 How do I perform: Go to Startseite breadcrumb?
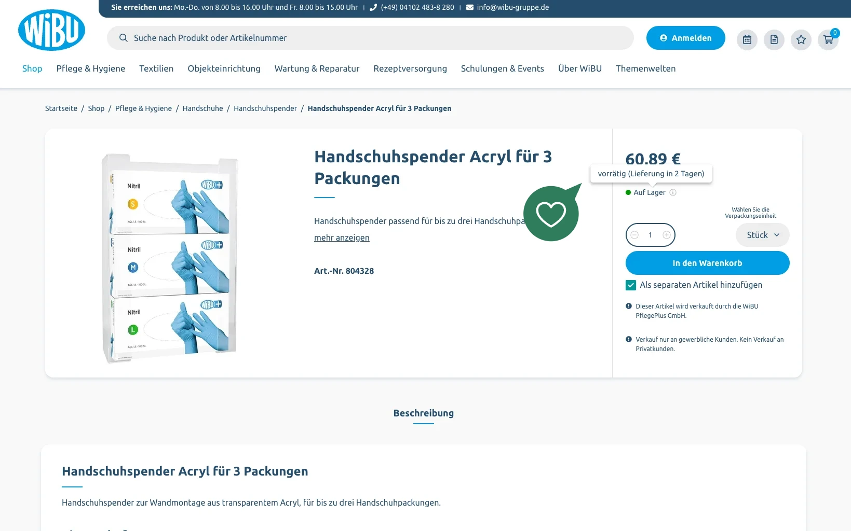point(61,108)
